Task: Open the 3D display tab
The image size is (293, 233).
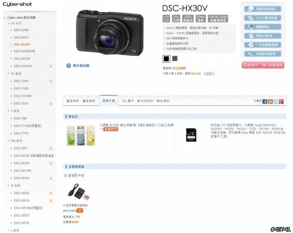Action: pyautogui.click(x=128, y=101)
